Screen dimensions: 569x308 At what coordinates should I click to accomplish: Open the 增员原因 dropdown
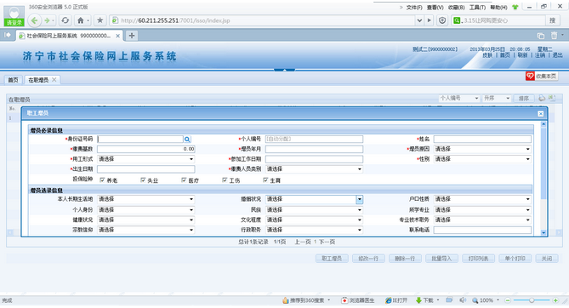[482, 149]
